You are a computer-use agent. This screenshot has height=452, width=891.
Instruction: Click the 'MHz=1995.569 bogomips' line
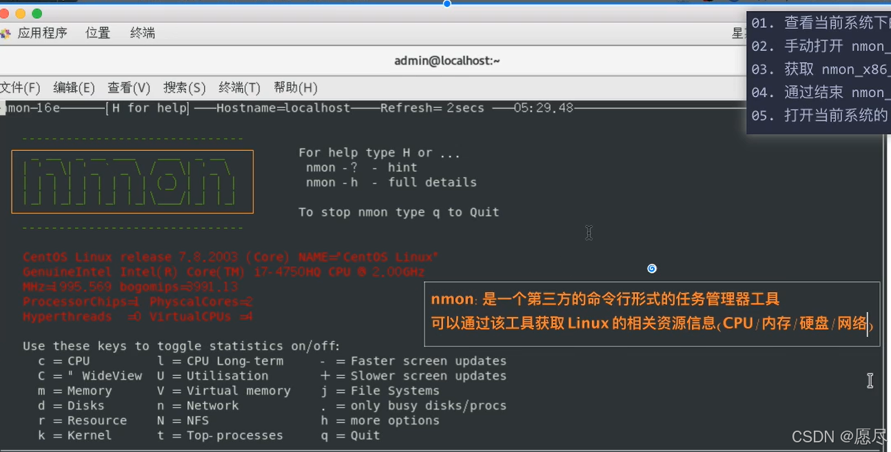[x=130, y=287]
